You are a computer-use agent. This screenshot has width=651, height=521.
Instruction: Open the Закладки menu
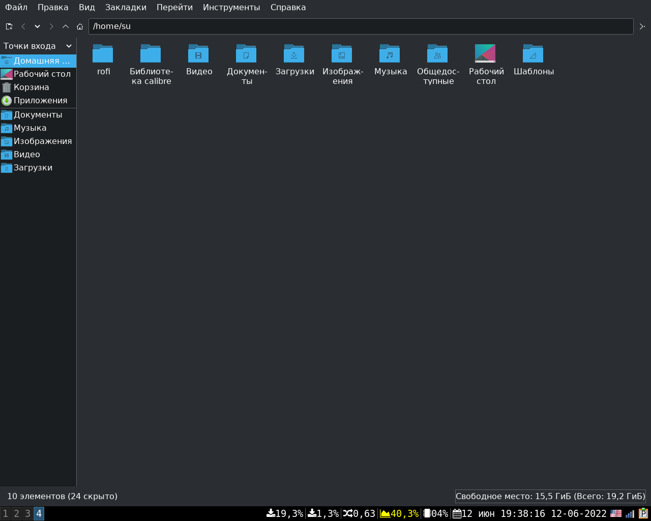pos(126,8)
